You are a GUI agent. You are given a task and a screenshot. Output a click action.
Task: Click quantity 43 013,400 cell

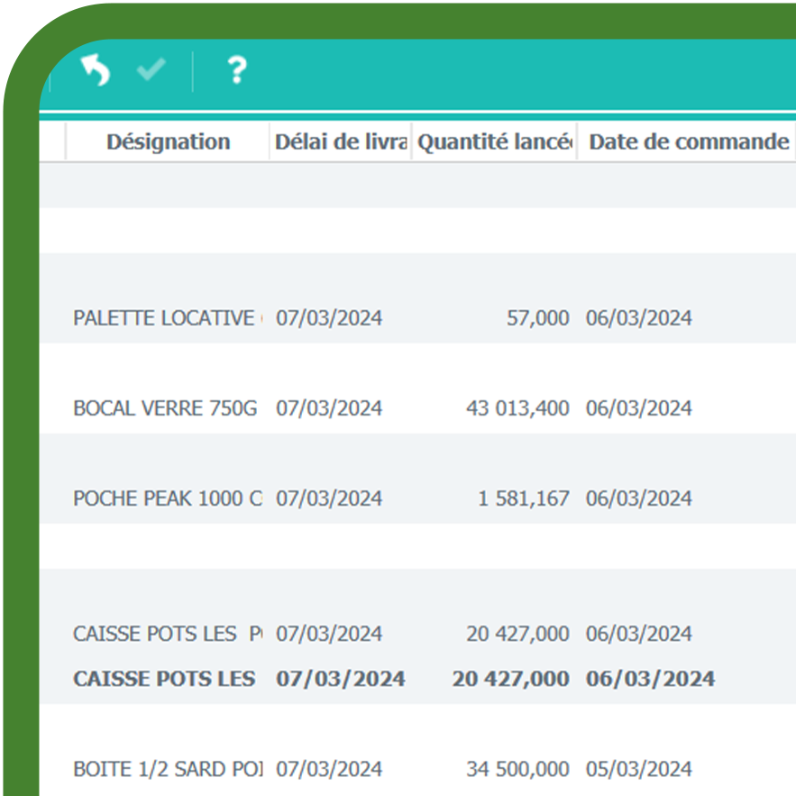click(x=517, y=408)
